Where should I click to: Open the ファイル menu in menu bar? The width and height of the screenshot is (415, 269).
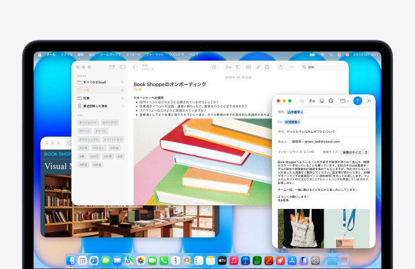pos(66,54)
